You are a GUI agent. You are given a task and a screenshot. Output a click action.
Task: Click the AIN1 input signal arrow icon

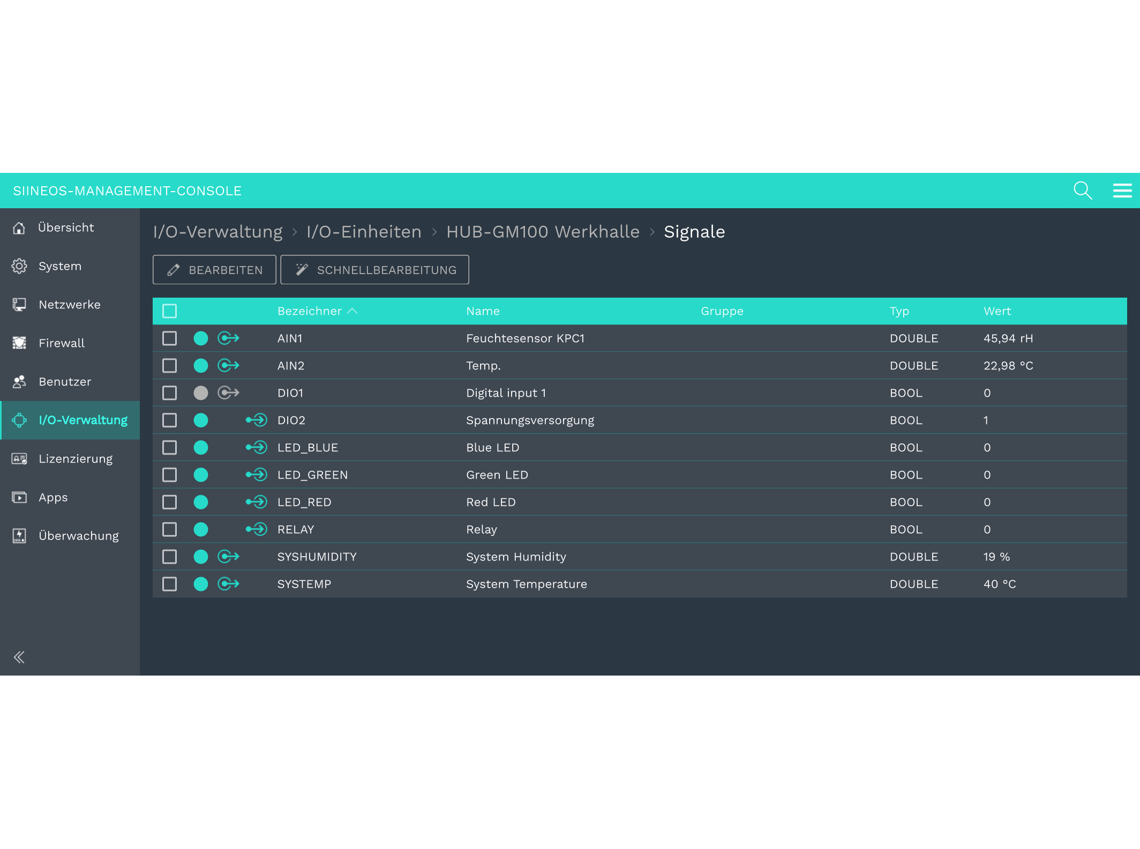coord(229,338)
